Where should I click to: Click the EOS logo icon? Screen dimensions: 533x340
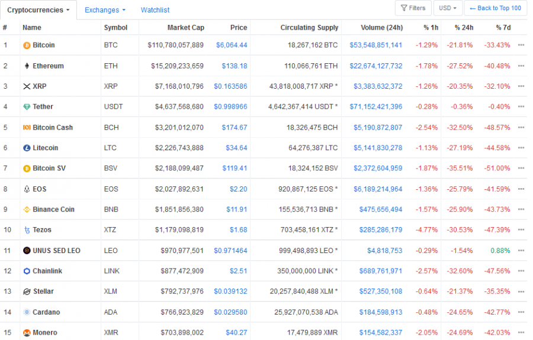27,189
